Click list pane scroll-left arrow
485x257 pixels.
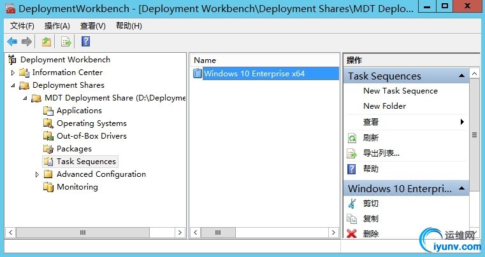[x=195, y=232]
